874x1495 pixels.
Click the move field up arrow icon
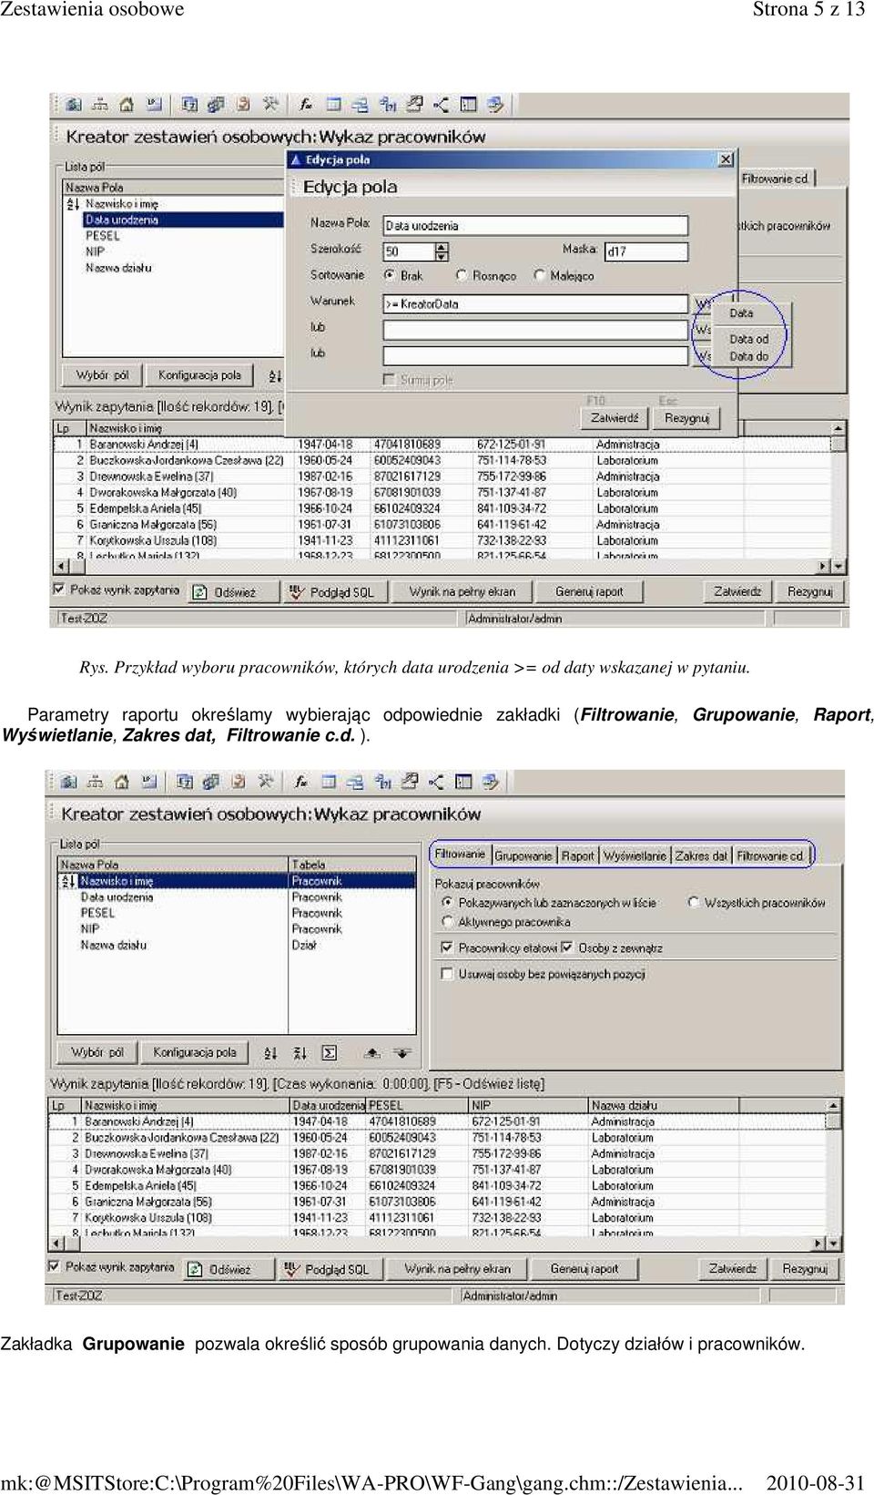372,1052
